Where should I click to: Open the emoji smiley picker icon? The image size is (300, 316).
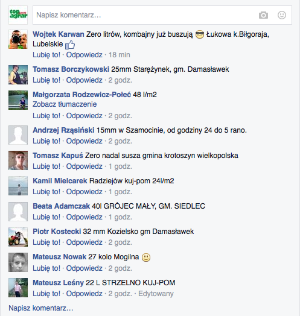click(282, 15)
